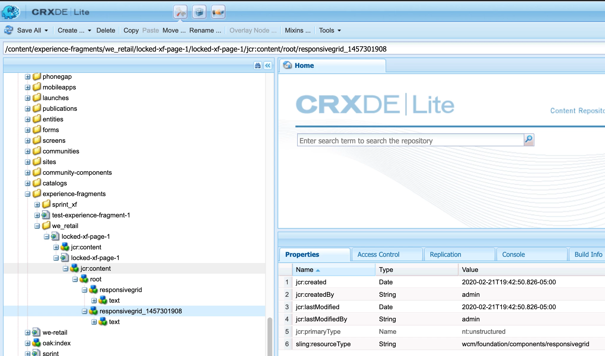Switch to the Access Control tab
The height and width of the screenshot is (356, 605).
(x=378, y=254)
